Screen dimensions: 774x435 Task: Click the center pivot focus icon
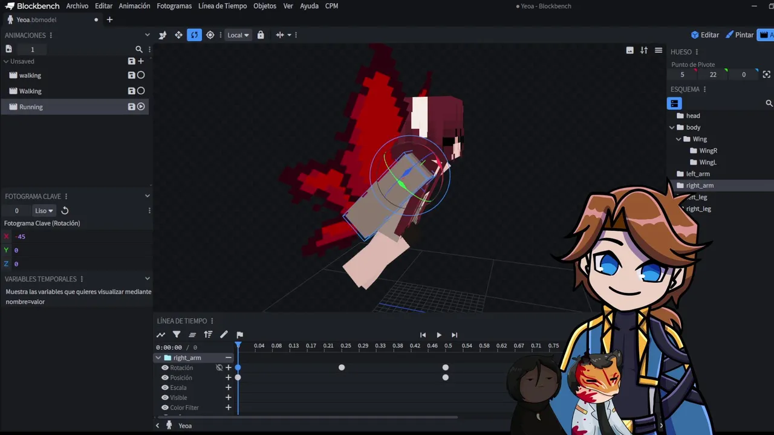point(767,74)
